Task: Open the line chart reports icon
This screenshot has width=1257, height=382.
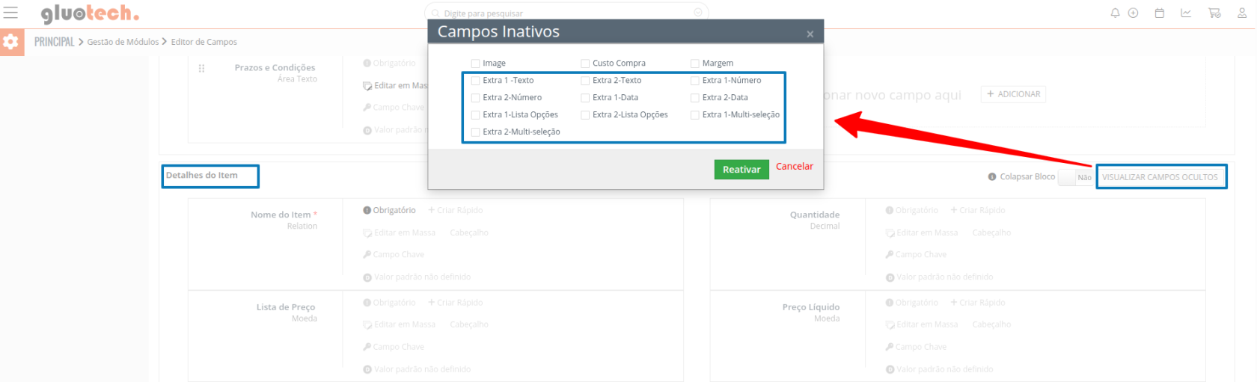Action: [x=1186, y=13]
